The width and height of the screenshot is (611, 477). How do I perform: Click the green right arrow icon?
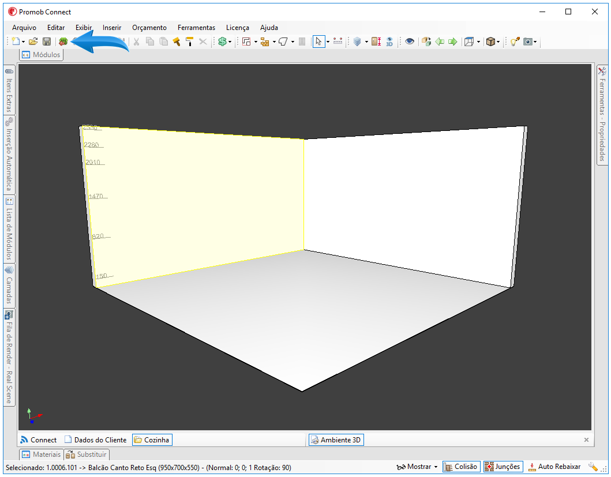452,42
